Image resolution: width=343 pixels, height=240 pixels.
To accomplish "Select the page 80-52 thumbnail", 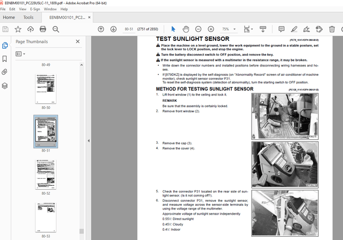I will [x=46, y=174].
